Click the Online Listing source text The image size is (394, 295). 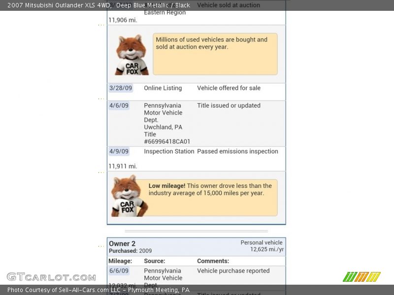coord(163,88)
